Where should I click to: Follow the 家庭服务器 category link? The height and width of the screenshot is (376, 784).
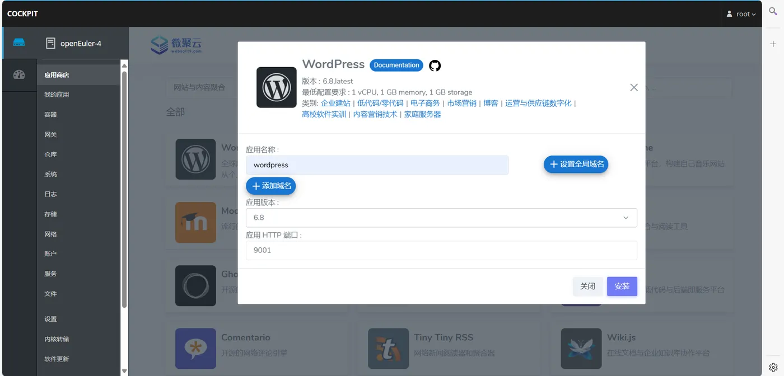423,114
